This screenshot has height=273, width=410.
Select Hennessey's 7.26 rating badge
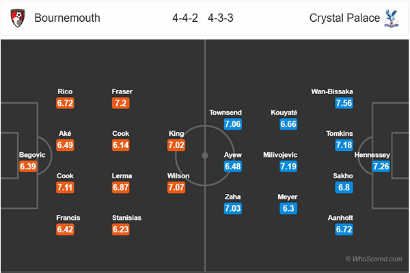[x=381, y=166]
